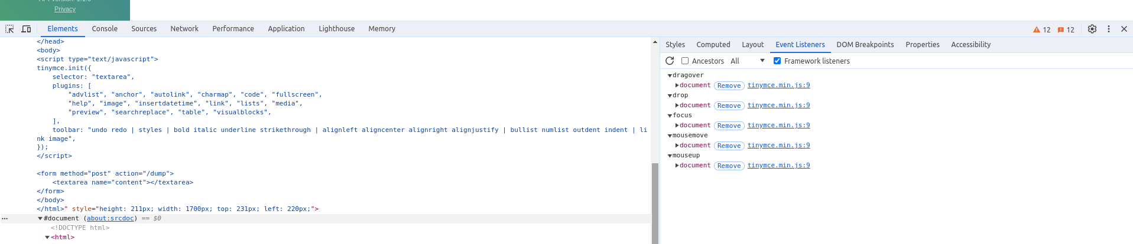Open tinymce.min.js:9 link for dragover
This screenshot has width=1133, height=244.
[778, 85]
